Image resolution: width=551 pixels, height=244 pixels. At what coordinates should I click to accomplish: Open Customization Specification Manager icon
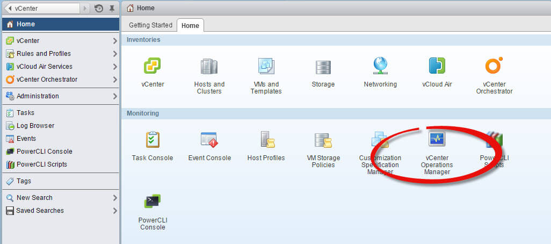[x=380, y=140]
